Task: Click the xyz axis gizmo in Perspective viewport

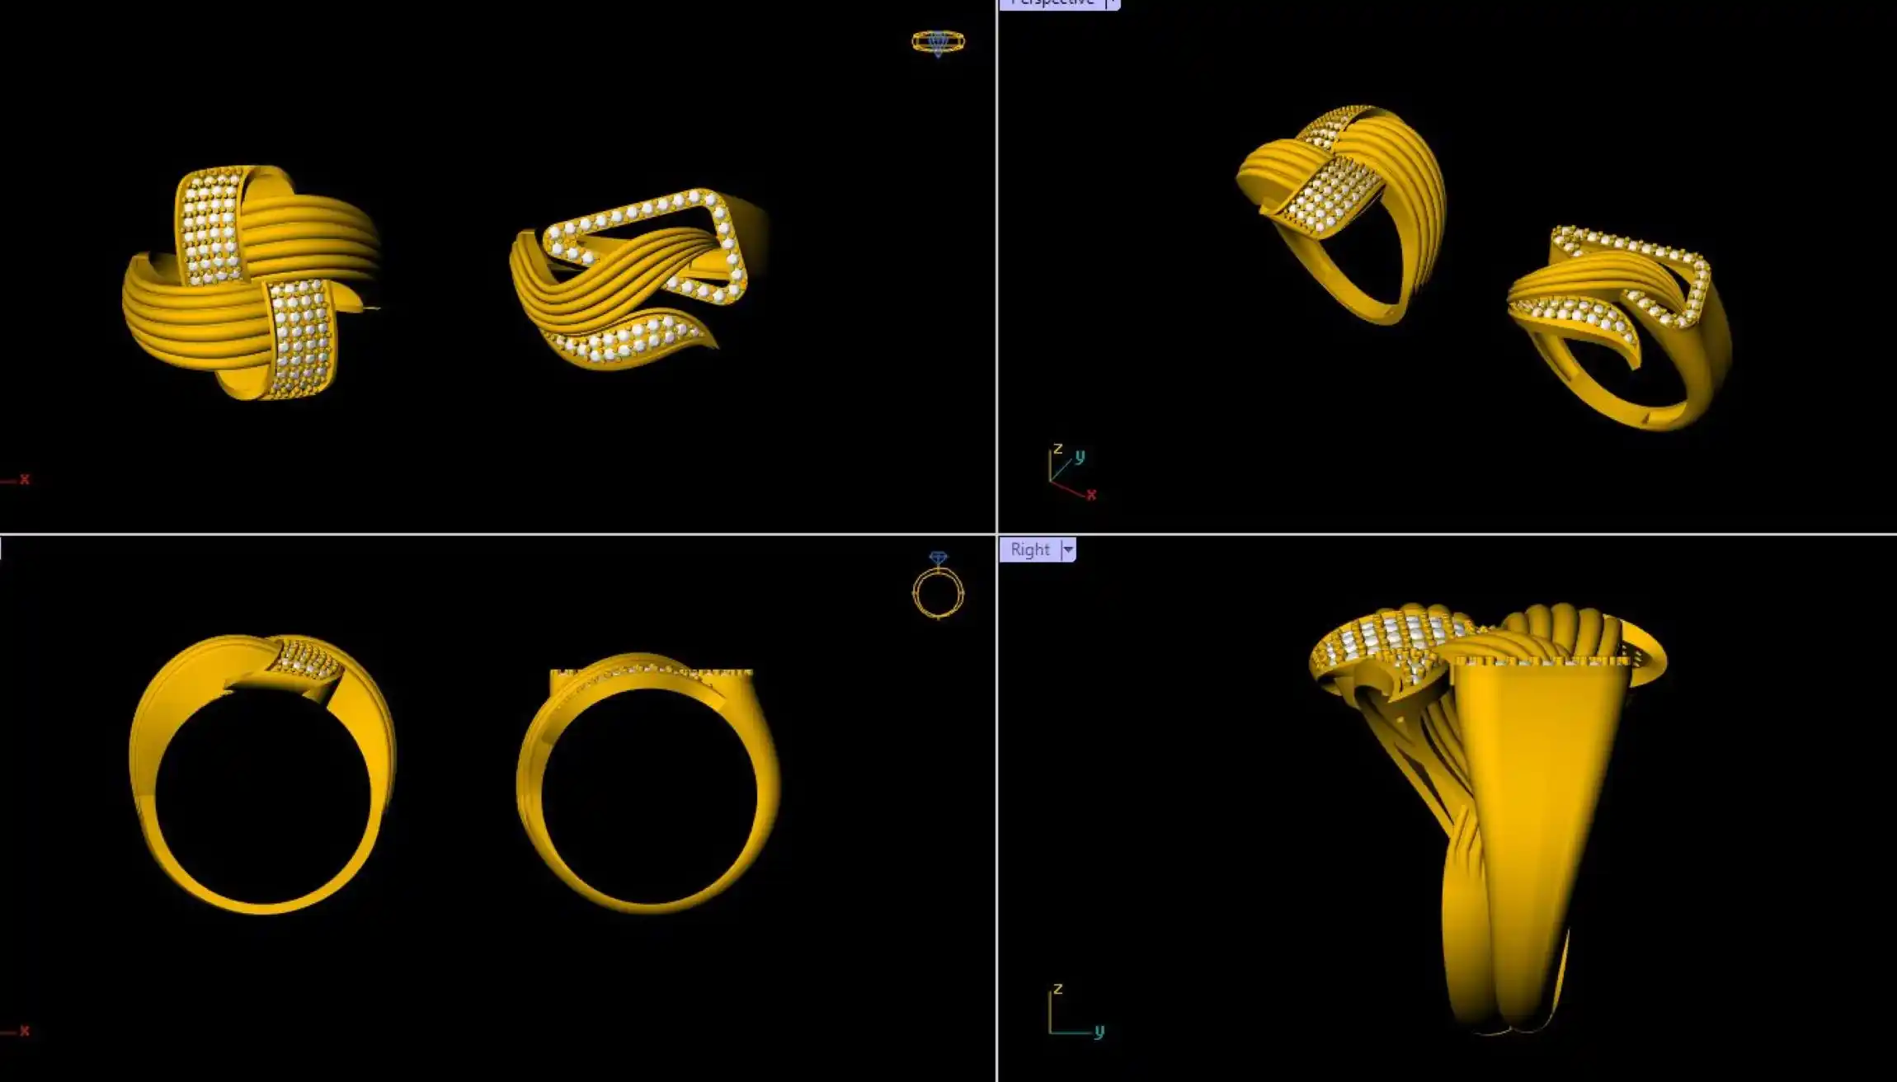Action: 1069,474
